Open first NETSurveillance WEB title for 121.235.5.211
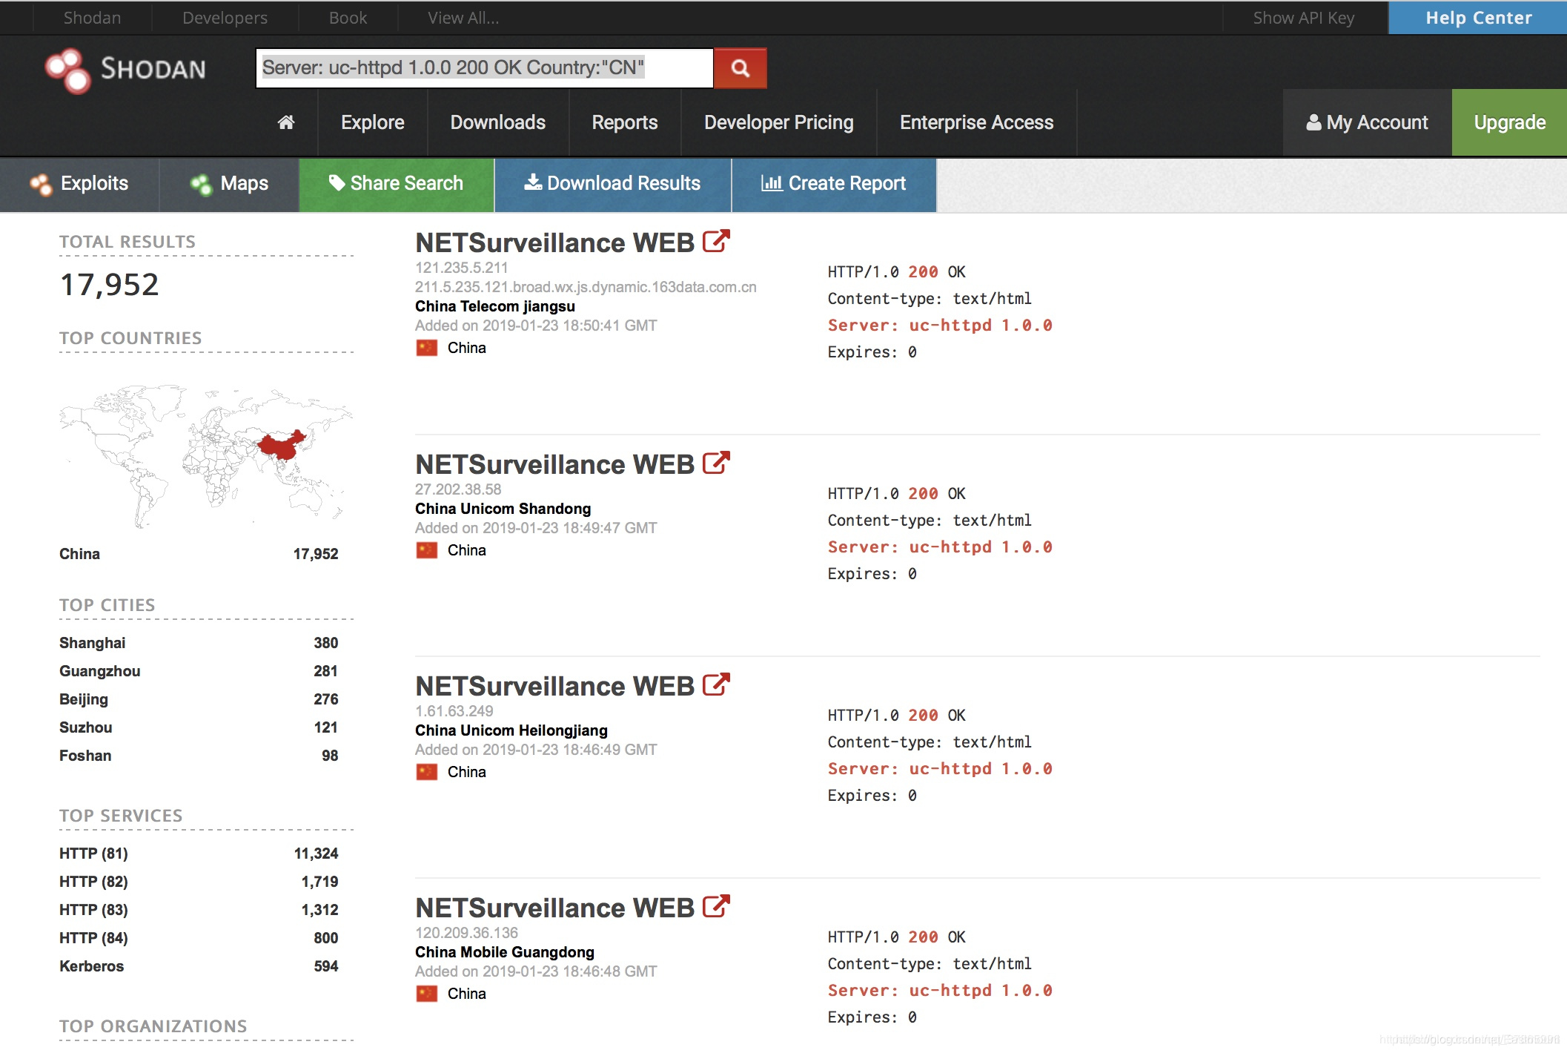Viewport: 1567px width, 1053px height. (554, 242)
